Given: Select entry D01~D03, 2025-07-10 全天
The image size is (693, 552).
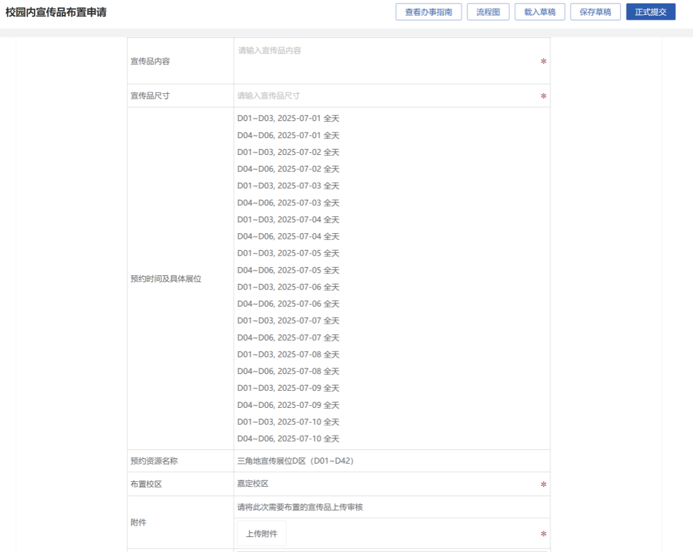Looking at the screenshot, I should [288, 421].
